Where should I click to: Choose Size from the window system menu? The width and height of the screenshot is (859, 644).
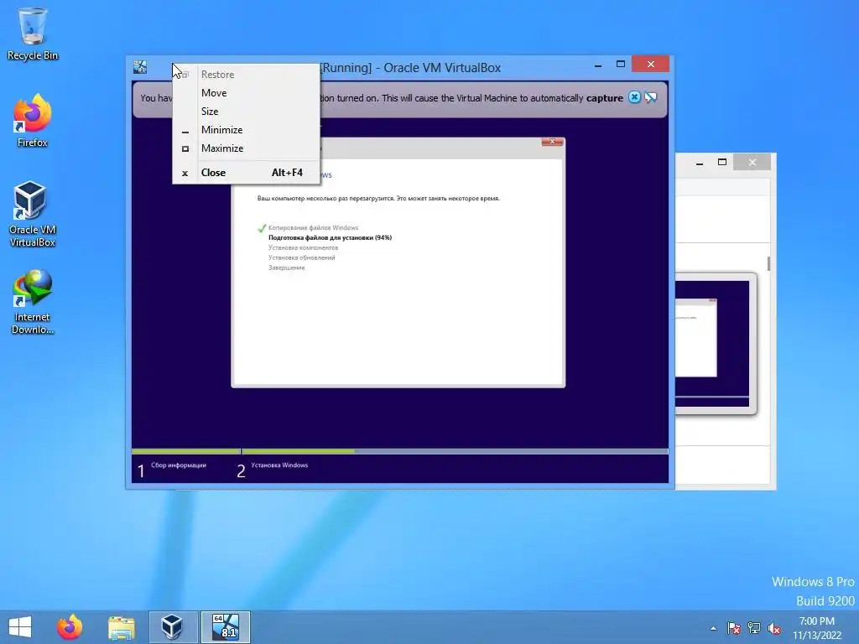(246, 112)
